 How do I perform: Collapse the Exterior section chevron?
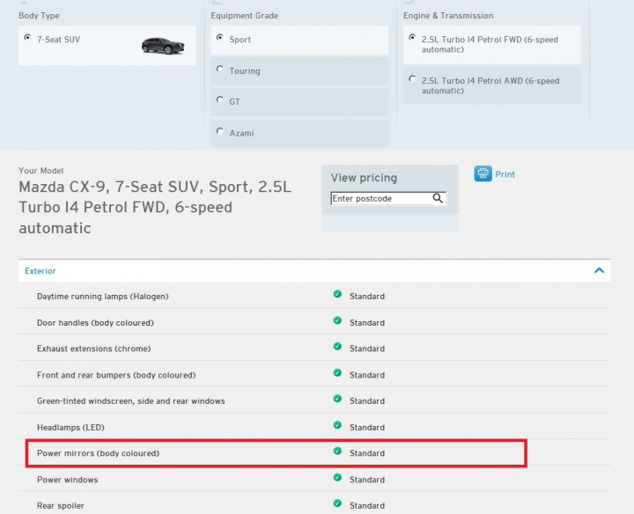(x=600, y=271)
